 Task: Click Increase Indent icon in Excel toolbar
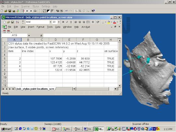click(x=98, y=22)
